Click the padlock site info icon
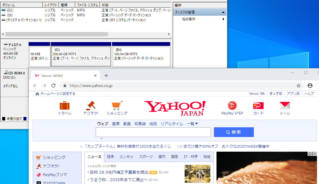 point(65,86)
